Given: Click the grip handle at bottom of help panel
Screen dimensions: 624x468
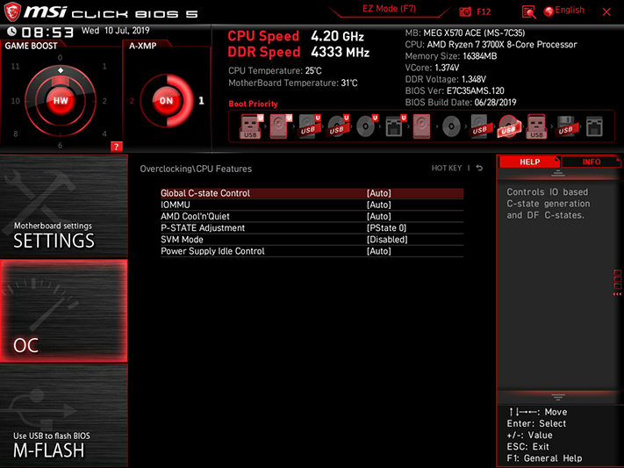Looking at the screenshot, I should point(557,397).
